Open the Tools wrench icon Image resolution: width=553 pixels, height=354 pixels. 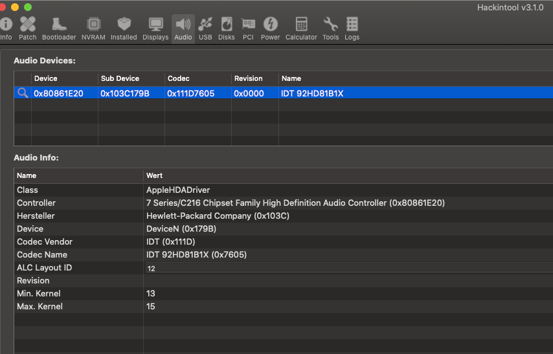[331, 25]
